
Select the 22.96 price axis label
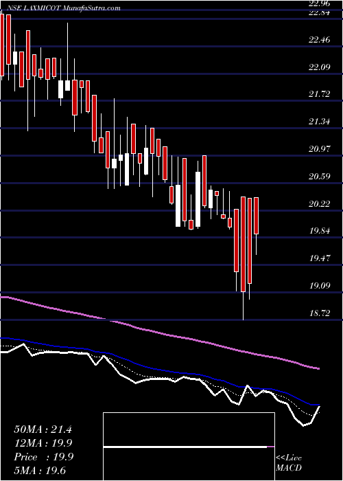click(x=320, y=3)
